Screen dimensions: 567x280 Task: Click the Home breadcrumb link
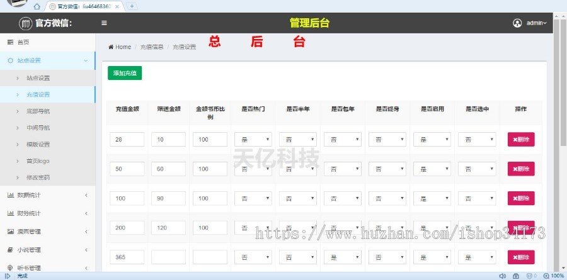click(120, 47)
